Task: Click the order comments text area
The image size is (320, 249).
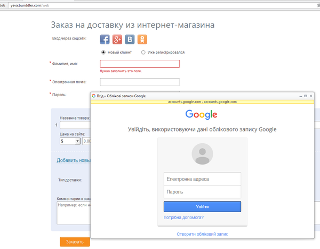Action: coord(74,213)
